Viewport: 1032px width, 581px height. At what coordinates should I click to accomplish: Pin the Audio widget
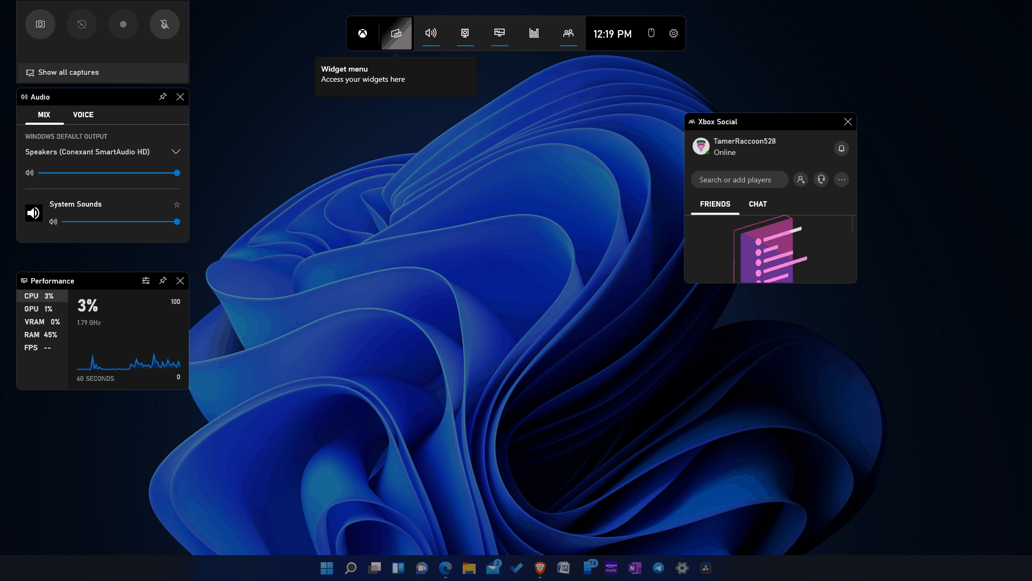click(163, 97)
